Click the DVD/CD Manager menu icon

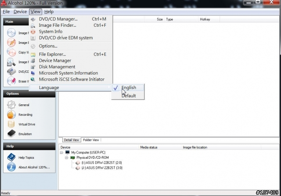tap(33, 19)
